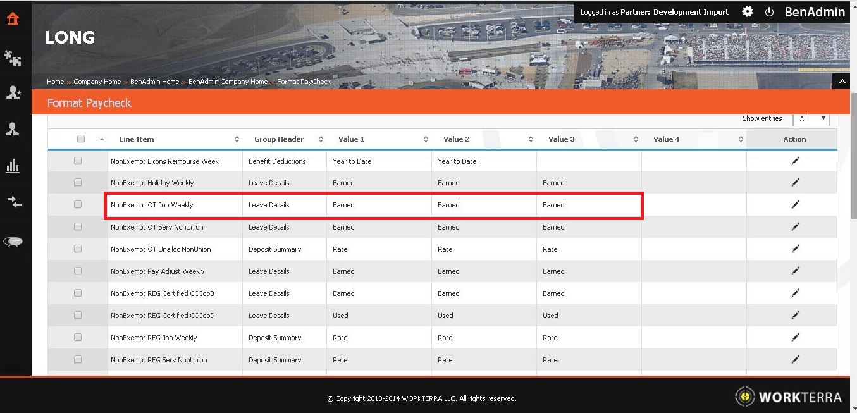Image resolution: width=857 pixels, height=413 pixels.
Task: Edit NonExempt REG Certified COJobD row
Action: 795,315
